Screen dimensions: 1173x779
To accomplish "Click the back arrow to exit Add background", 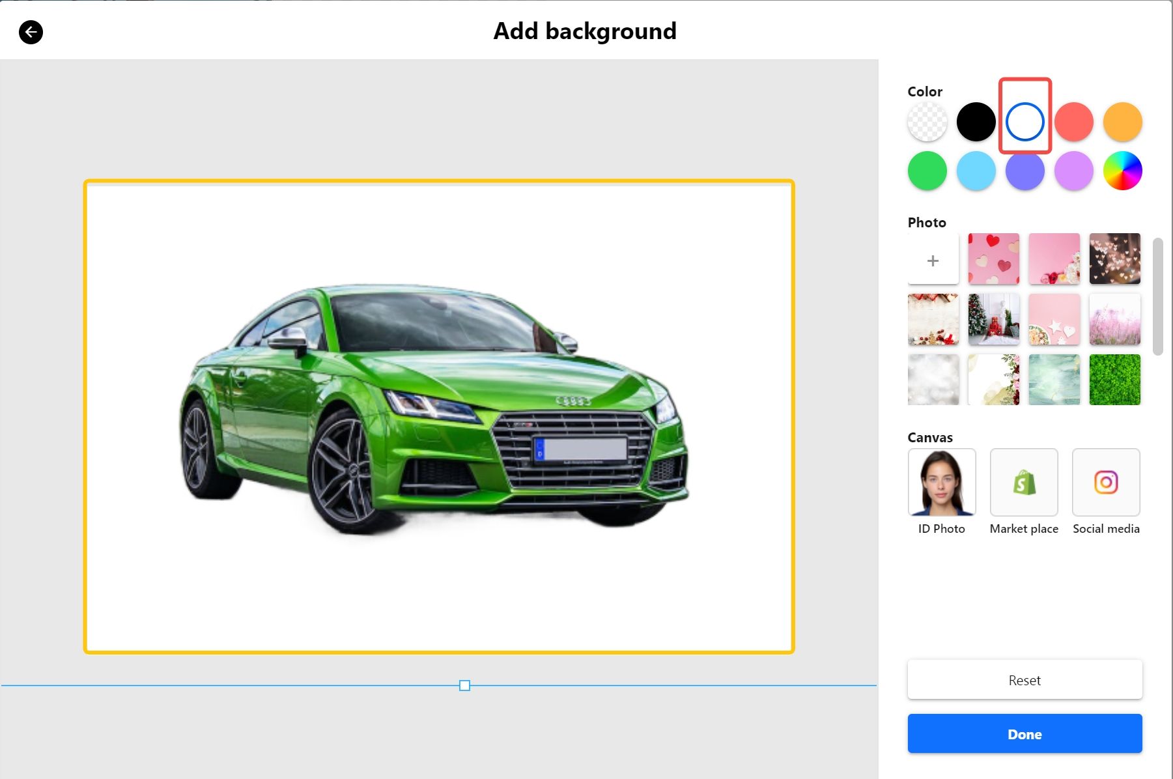I will coord(31,31).
